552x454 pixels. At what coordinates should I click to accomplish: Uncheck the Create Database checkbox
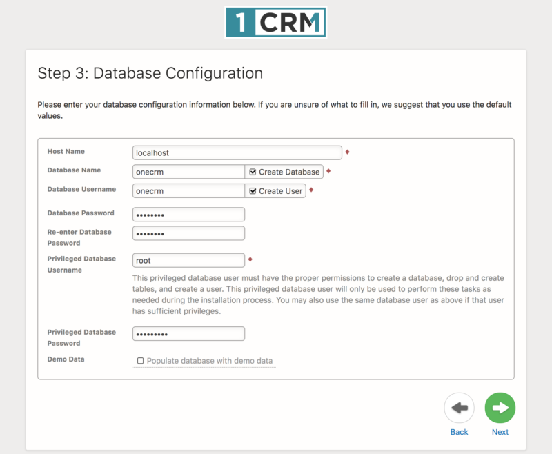pyautogui.click(x=255, y=171)
